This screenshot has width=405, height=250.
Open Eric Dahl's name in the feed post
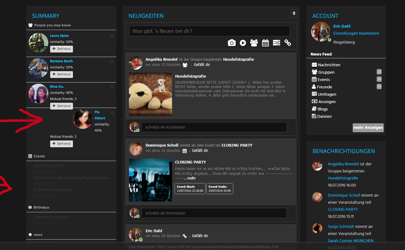coord(154,231)
